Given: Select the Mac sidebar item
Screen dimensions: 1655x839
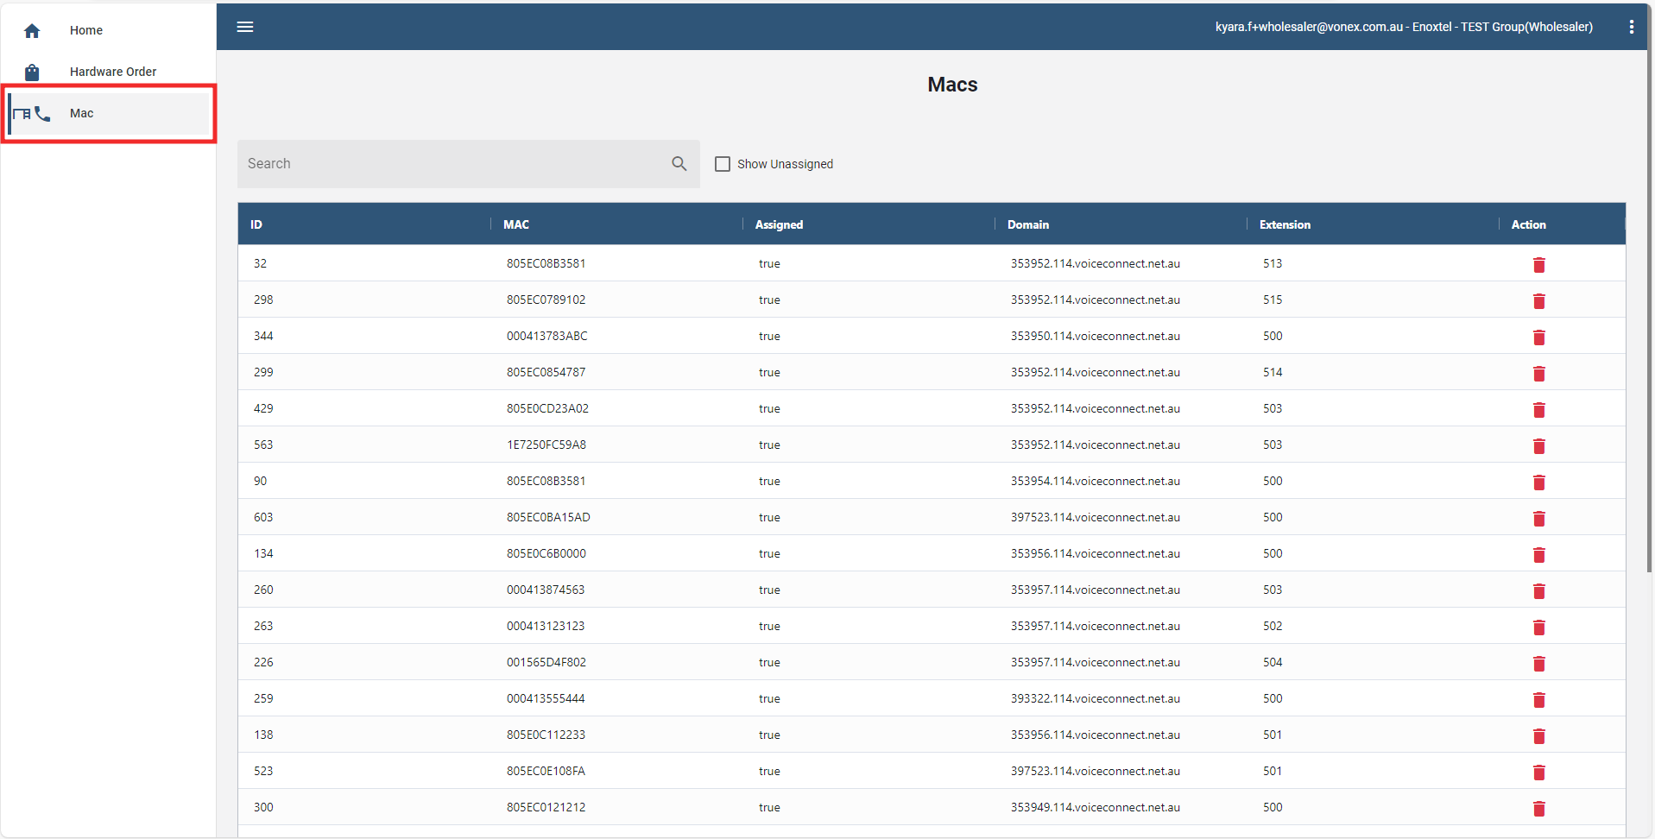Looking at the screenshot, I should (82, 113).
